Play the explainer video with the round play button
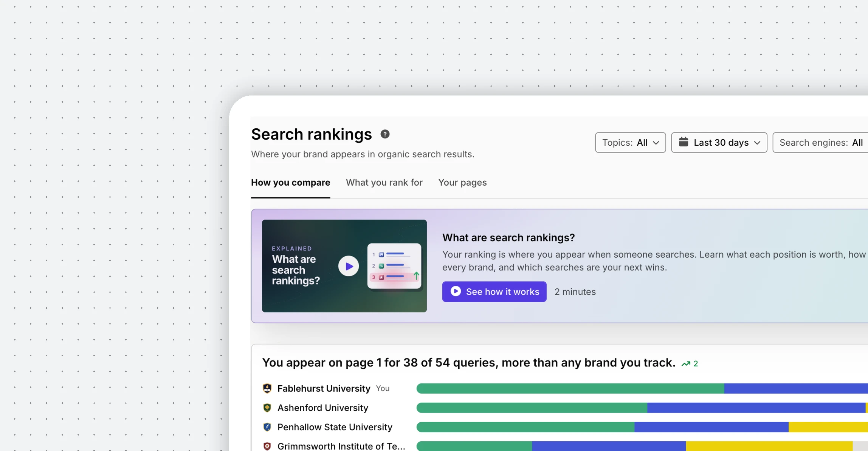 348,266
